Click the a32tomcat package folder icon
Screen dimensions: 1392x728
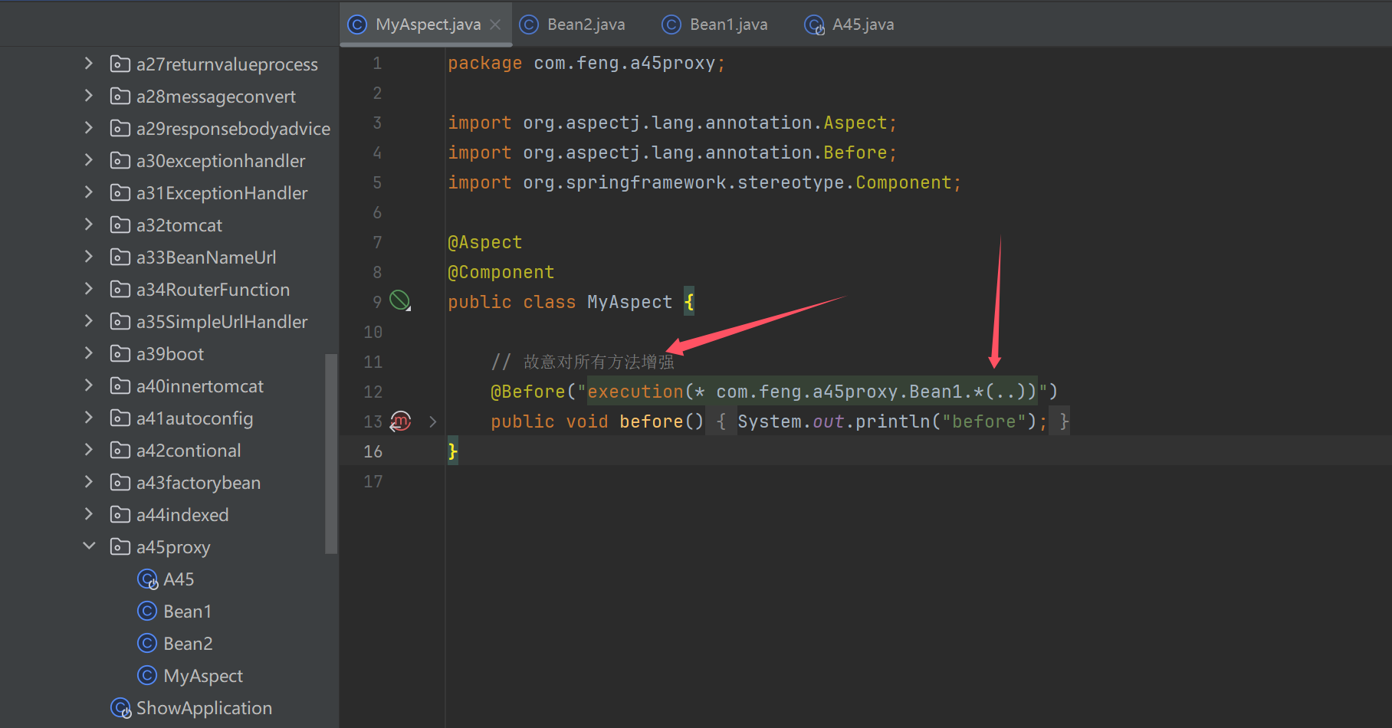coord(120,225)
